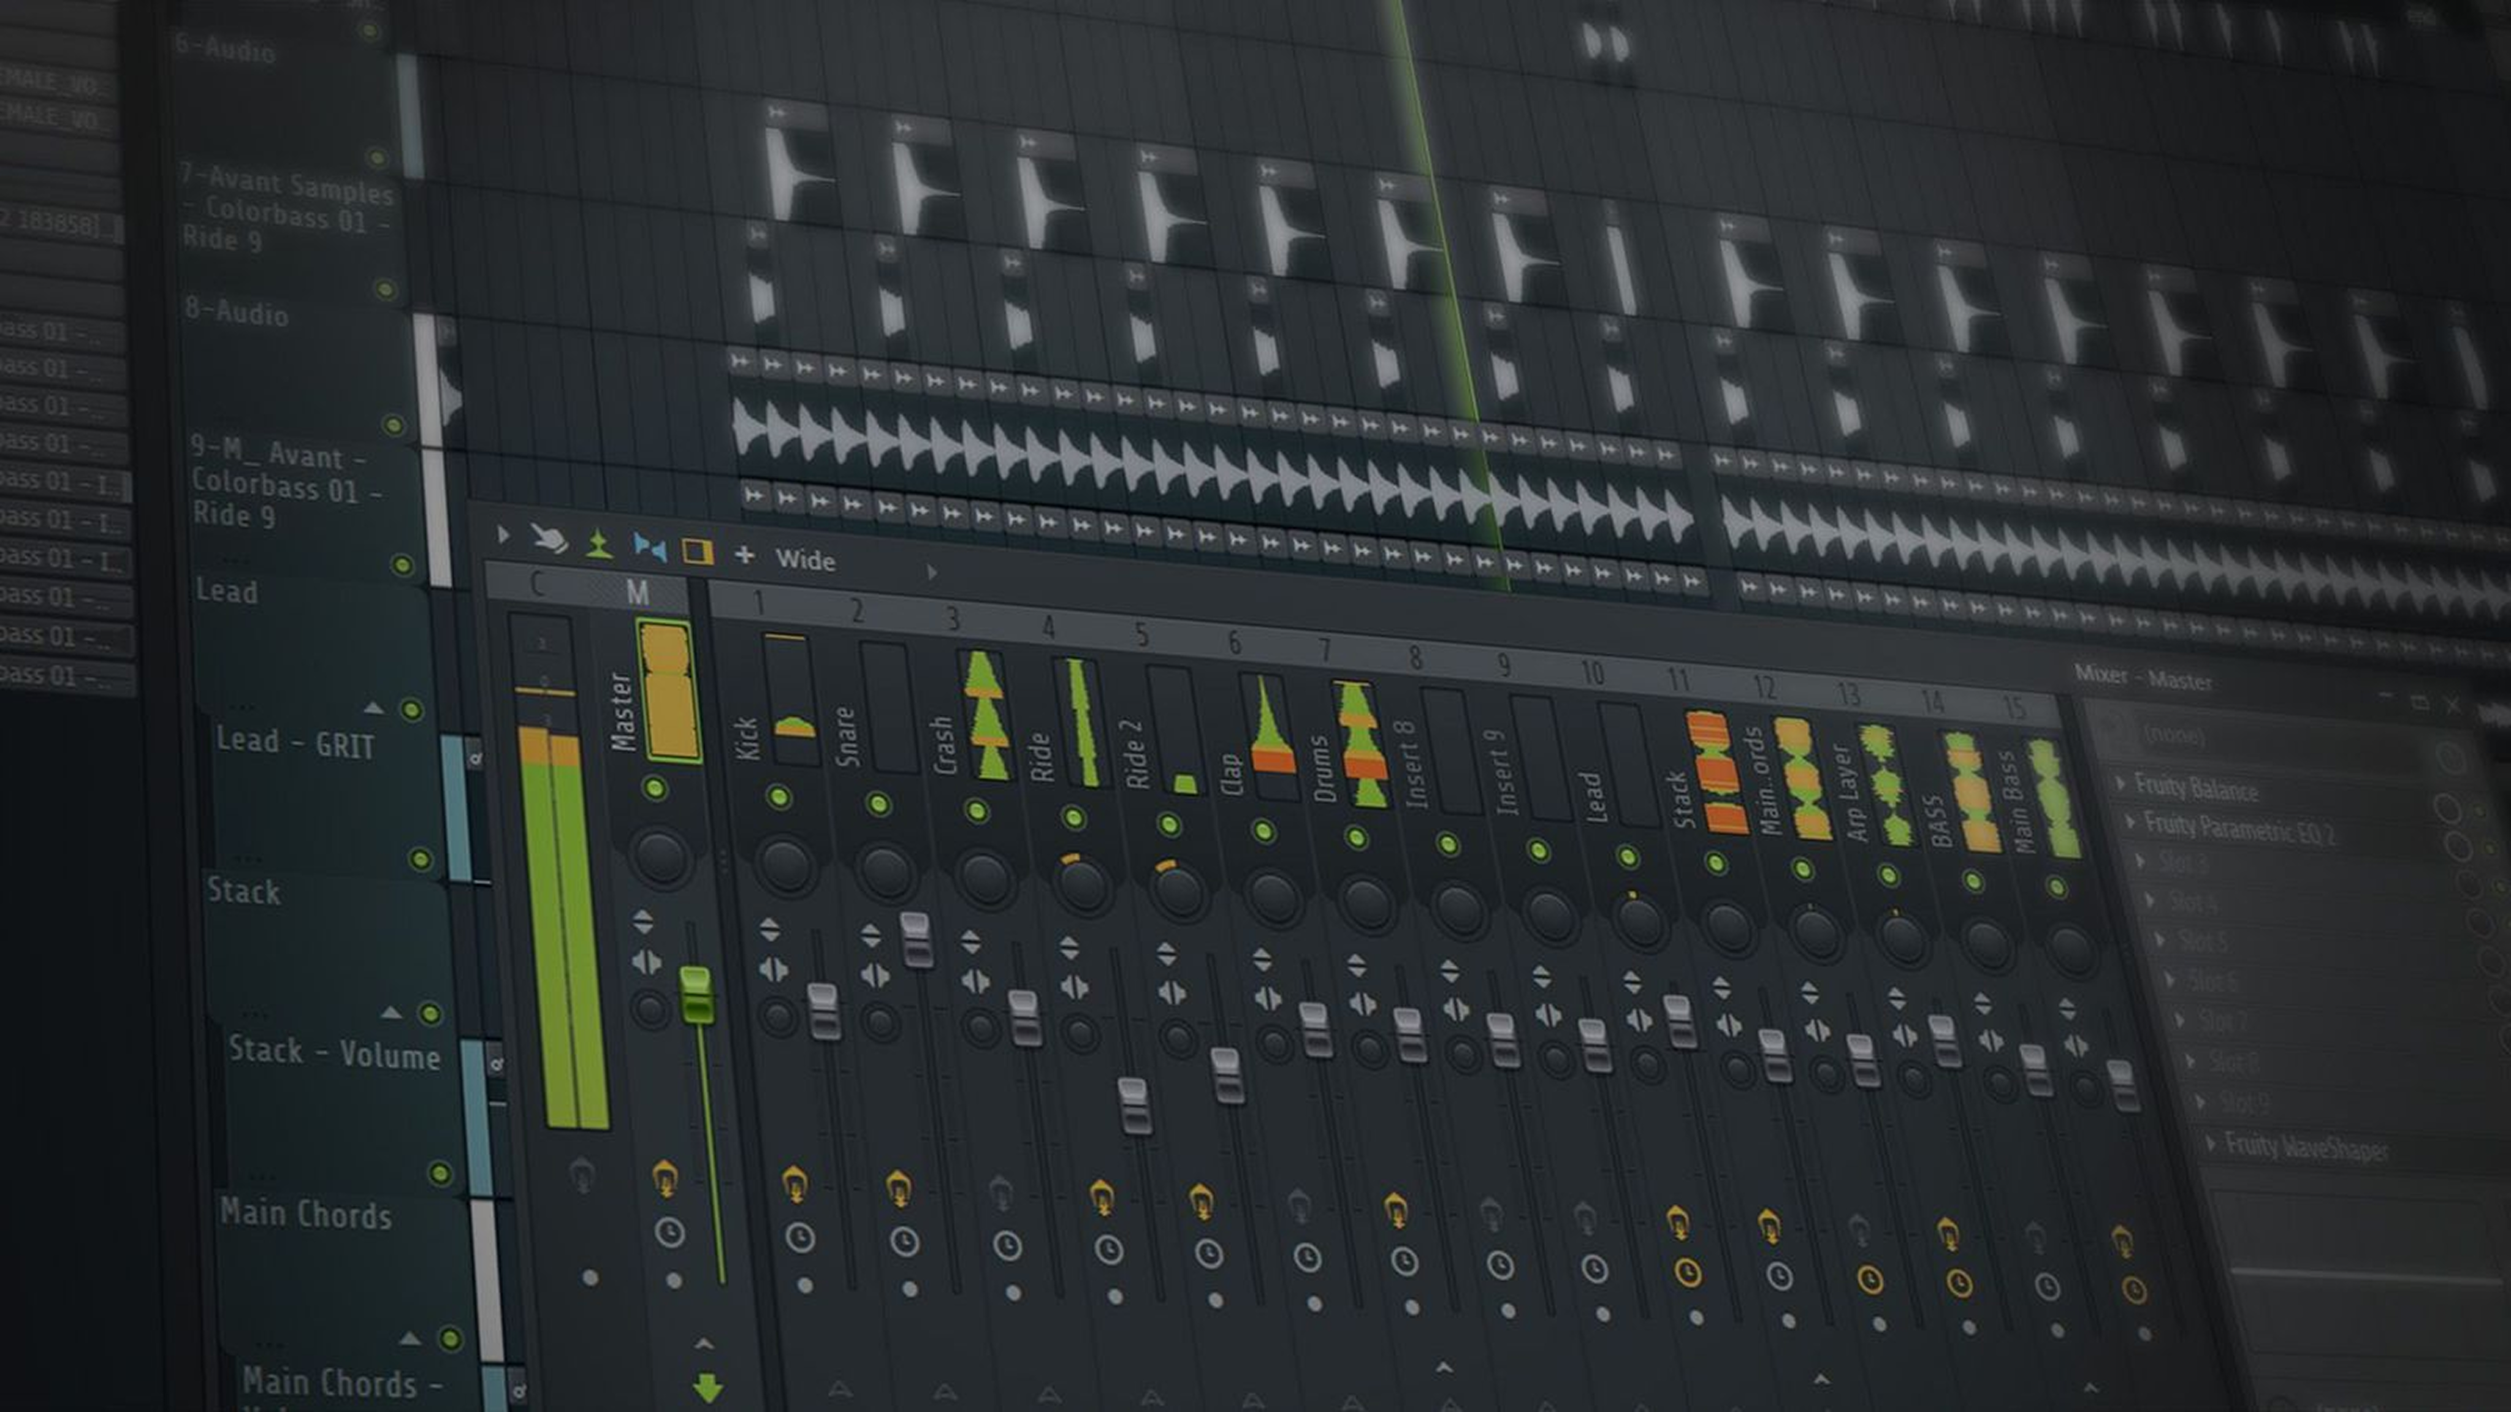Mute the Kick mixer channel green light

click(779, 798)
